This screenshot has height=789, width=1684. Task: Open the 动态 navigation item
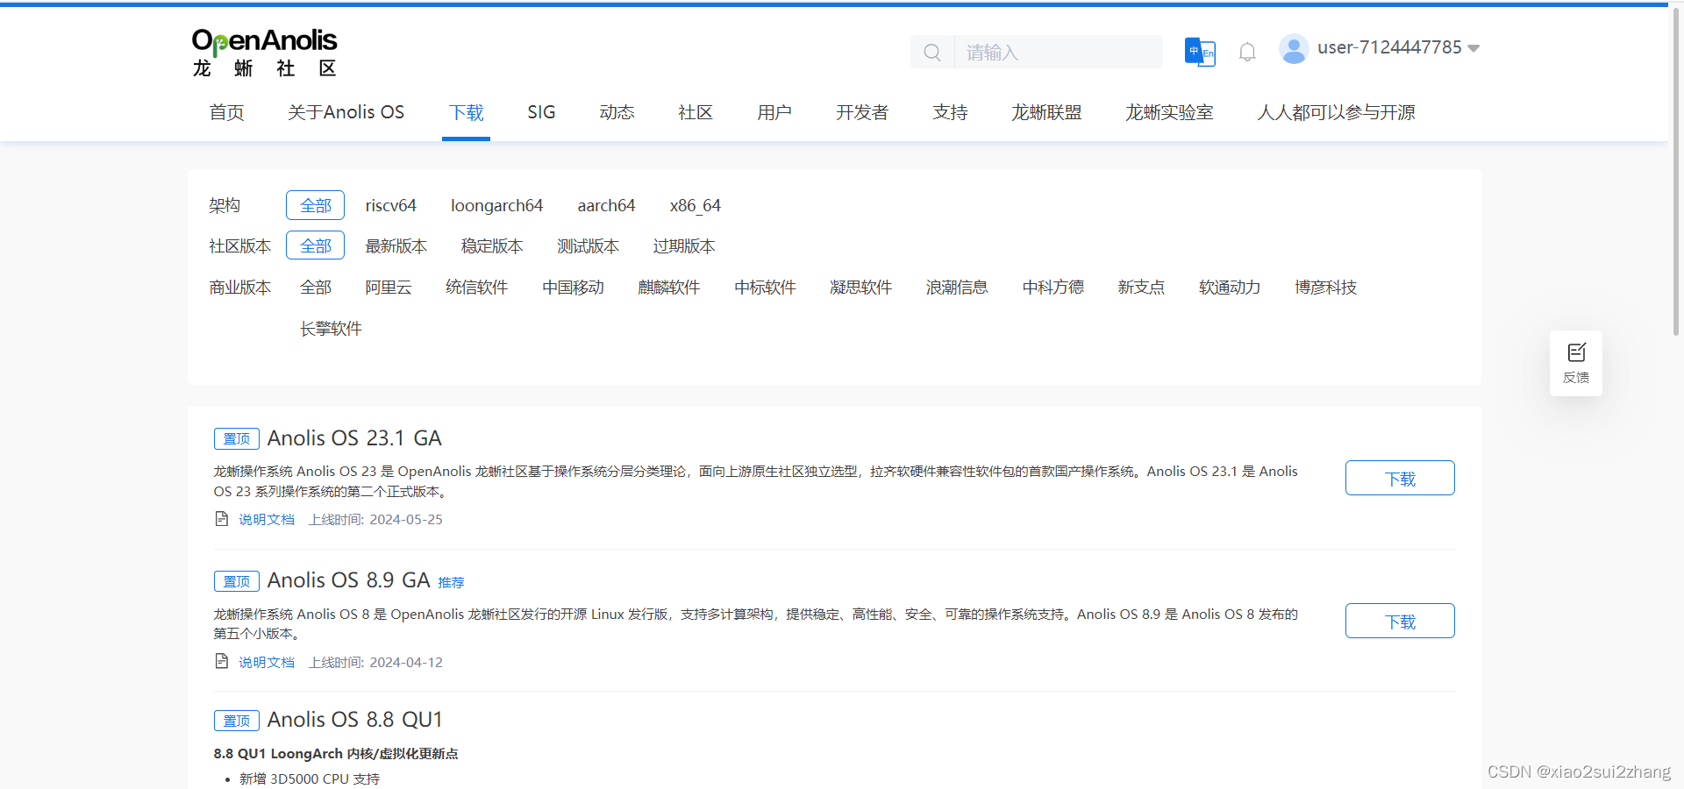point(617,112)
